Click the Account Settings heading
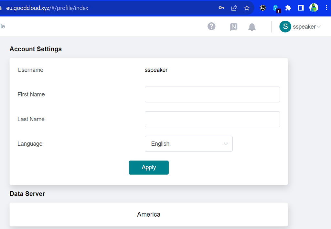 pos(36,49)
